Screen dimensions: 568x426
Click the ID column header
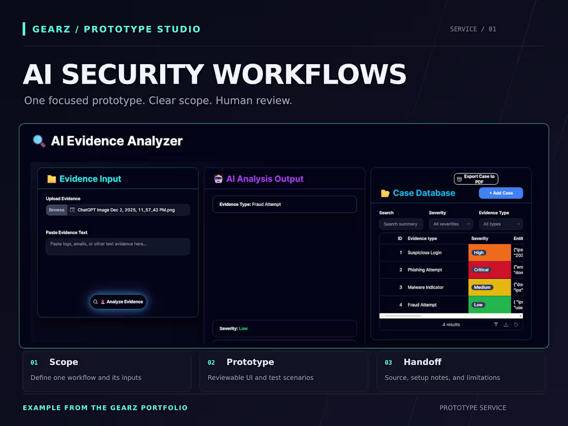click(x=400, y=239)
